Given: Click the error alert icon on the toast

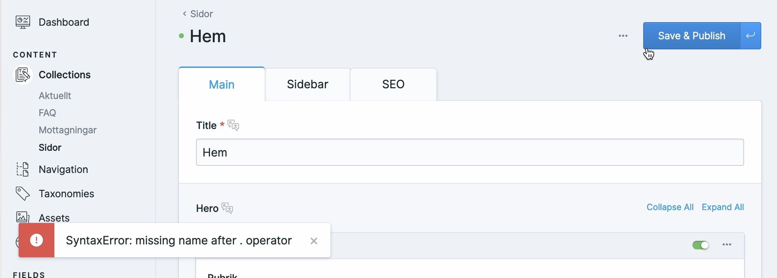Looking at the screenshot, I should [36, 240].
